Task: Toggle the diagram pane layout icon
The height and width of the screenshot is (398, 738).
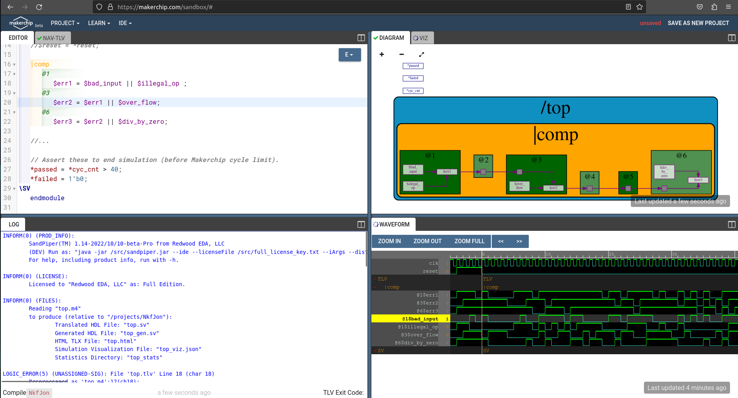Action: pos(732,38)
